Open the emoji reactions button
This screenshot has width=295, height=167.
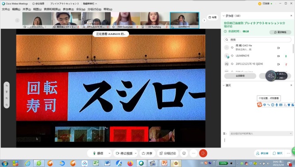[184, 153]
